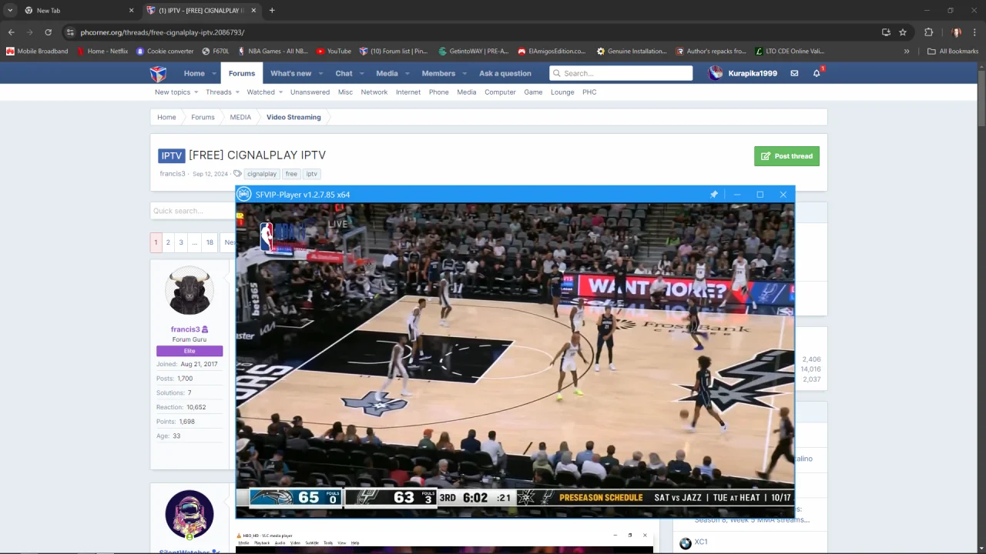Close the New Tab tab
Screen dimensions: 986x554
pyautogui.click(x=131, y=10)
